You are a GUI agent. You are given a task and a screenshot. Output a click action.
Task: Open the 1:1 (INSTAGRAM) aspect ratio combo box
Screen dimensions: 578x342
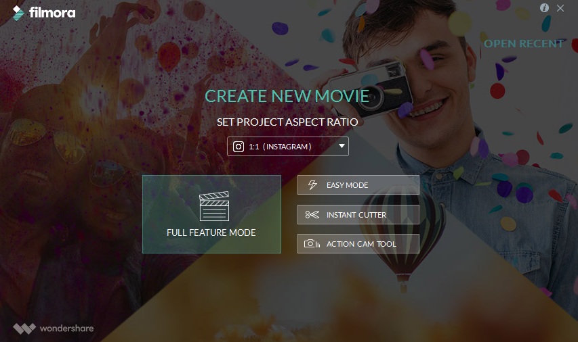288,147
